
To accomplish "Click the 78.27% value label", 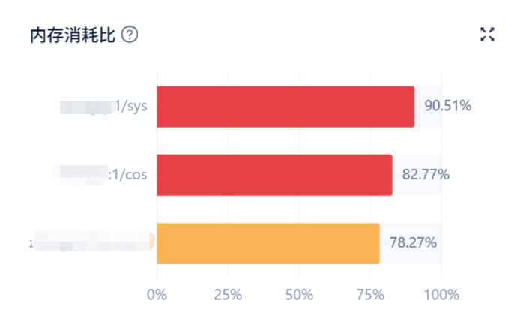I will click(413, 243).
